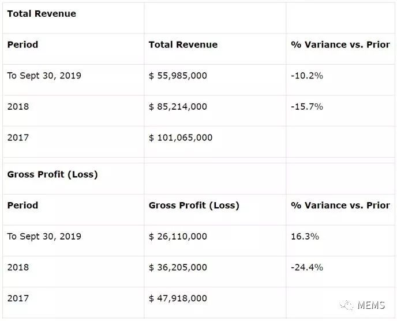Click the Gross Profit (Loss) section title

click(53, 174)
